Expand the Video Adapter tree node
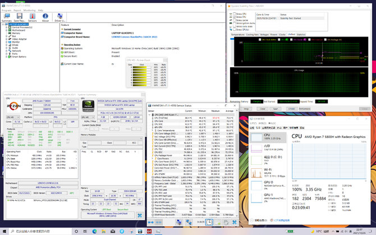The height and width of the screenshot is (235, 376). point(6,39)
